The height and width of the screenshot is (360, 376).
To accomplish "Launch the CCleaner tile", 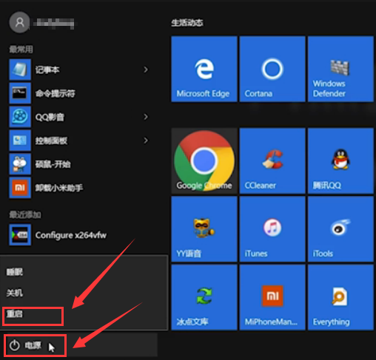I will (272, 160).
